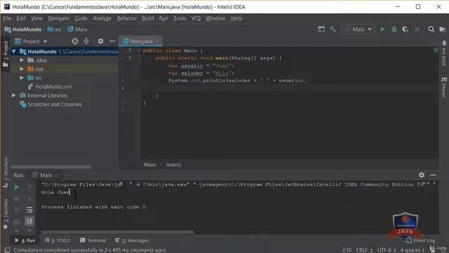This screenshot has width=449, height=253.
Task: Click the Run console horizontal scrollbar
Action: click(x=117, y=233)
